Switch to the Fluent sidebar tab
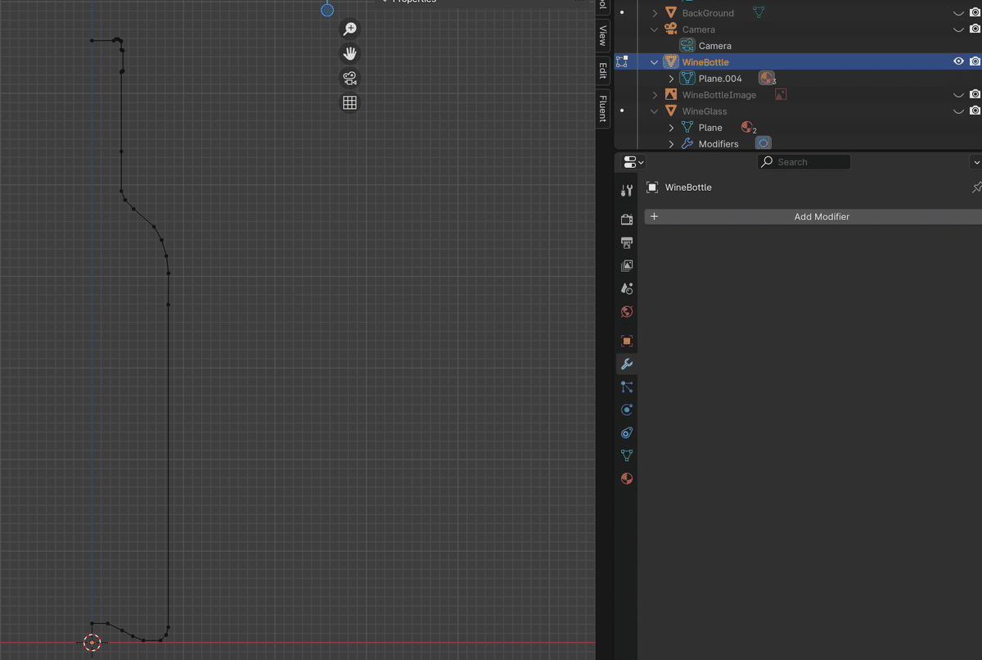The image size is (982, 660). pos(603,108)
